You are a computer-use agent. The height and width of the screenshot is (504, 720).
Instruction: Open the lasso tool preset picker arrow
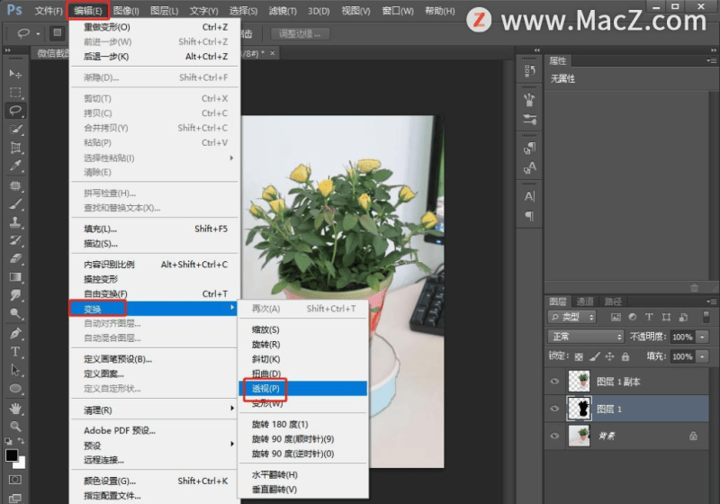pos(38,33)
